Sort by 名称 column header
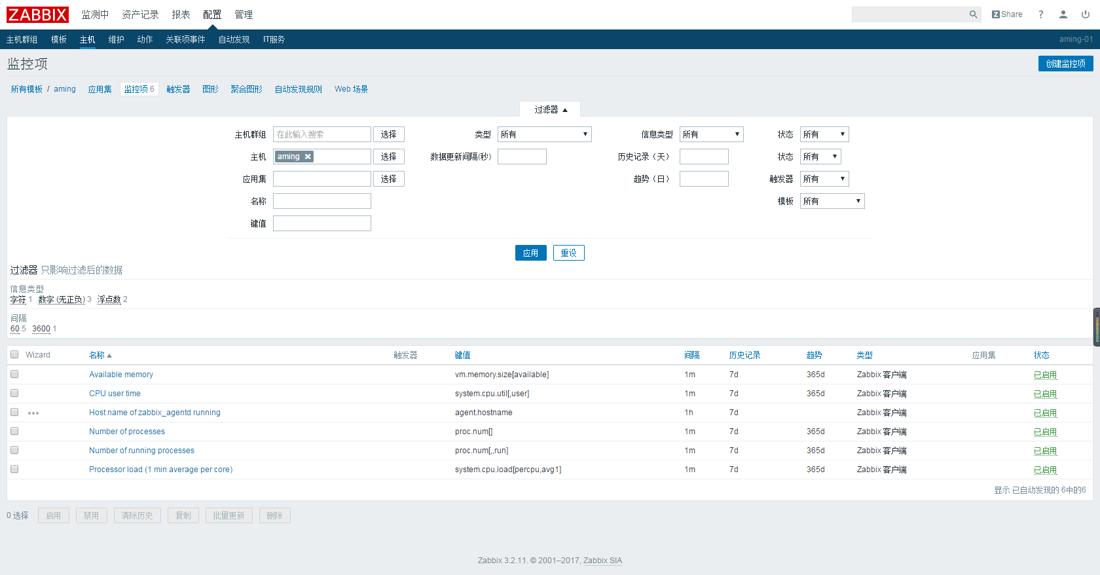1100x575 pixels. click(100, 355)
